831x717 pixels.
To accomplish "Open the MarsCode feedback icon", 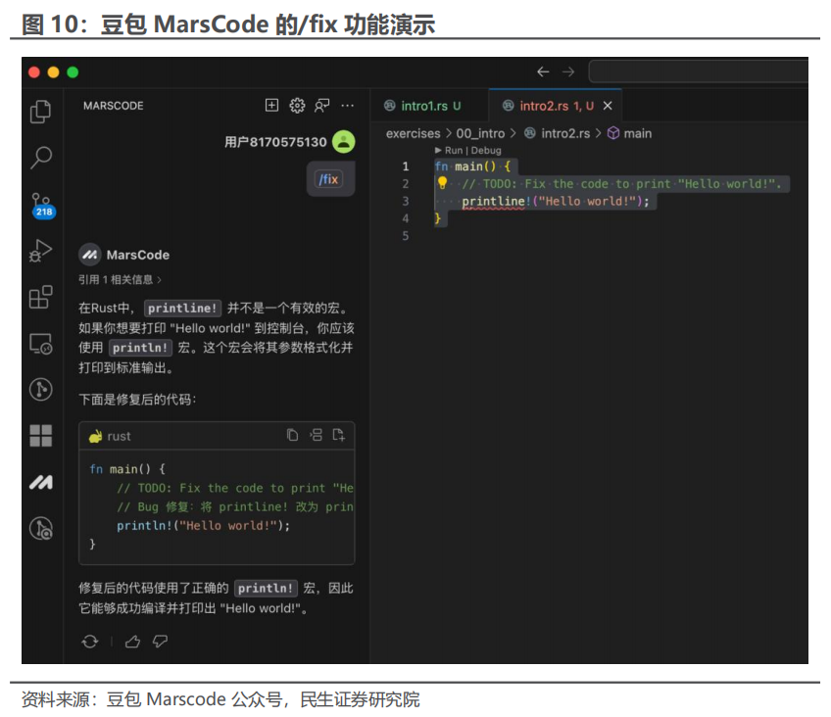I will pos(322,106).
